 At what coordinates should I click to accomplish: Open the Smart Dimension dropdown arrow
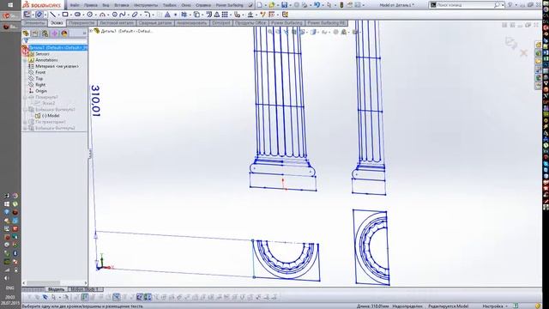tap(45, 15)
